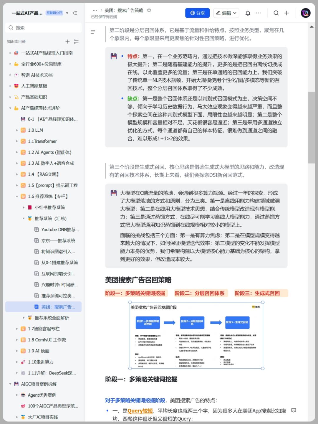Click the medal icon of 大厂AI项目实践
Image resolution: width=318 pixels, height=424 pixels.
coord(23,417)
